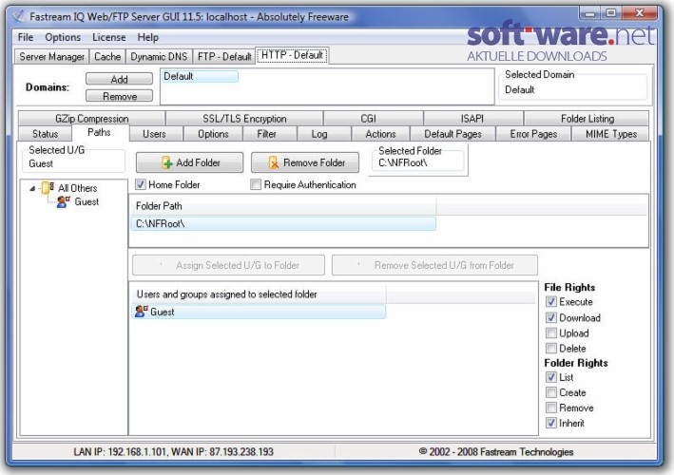Open the Options menu
This screenshot has height=475, width=674.
(63, 37)
